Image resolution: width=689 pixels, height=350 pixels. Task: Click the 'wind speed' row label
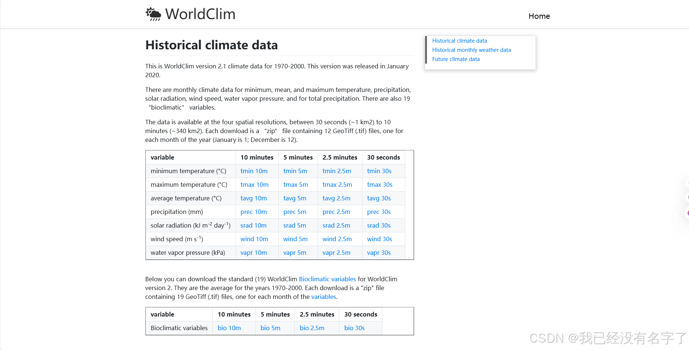pyautogui.click(x=177, y=239)
